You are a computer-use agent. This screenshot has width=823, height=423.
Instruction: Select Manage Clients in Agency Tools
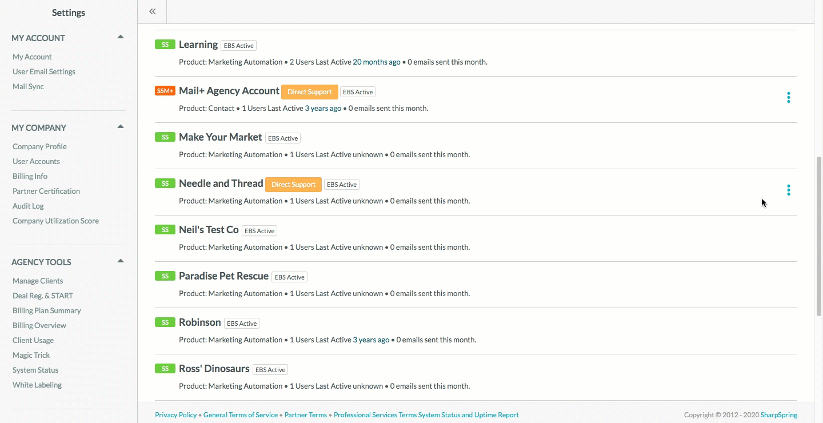click(38, 281)
